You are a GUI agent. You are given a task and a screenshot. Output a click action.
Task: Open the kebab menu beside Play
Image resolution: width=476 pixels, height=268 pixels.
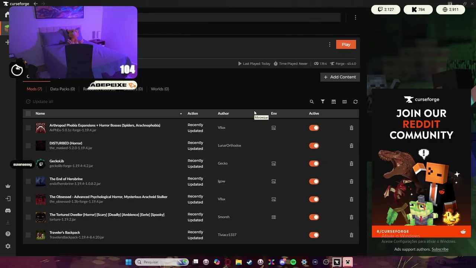coord(329,44)
